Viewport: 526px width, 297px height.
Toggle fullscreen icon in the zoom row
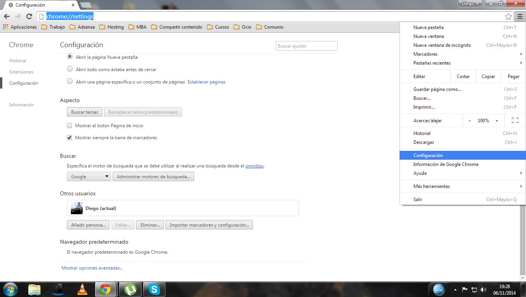click(x=515, y=121)
